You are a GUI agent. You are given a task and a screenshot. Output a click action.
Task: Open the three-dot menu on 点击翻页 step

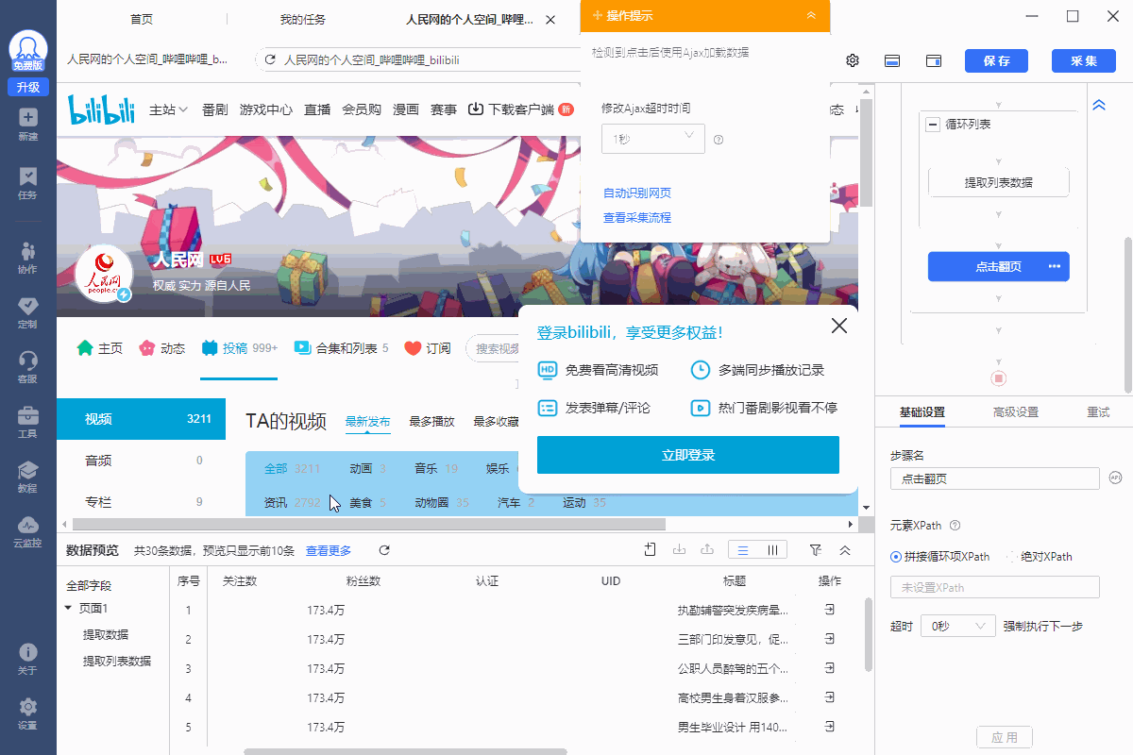(x=1055, y=267)
